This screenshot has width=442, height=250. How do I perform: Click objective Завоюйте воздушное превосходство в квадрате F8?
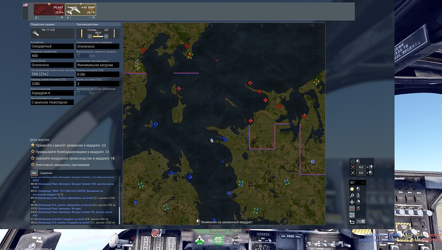[75, 159]
